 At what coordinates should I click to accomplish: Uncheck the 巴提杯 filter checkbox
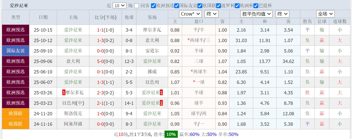(256, 6)
